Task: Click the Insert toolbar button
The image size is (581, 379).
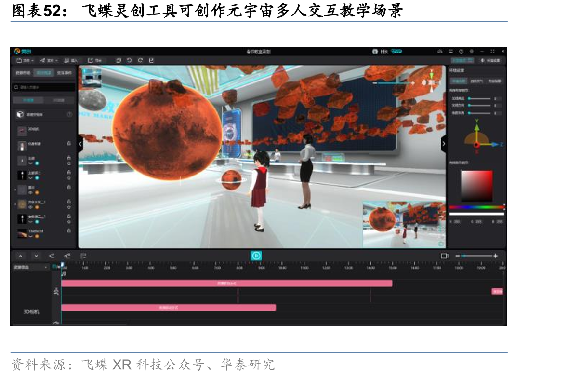Action: [x=71, y=60]
